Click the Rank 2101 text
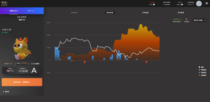 9,64
